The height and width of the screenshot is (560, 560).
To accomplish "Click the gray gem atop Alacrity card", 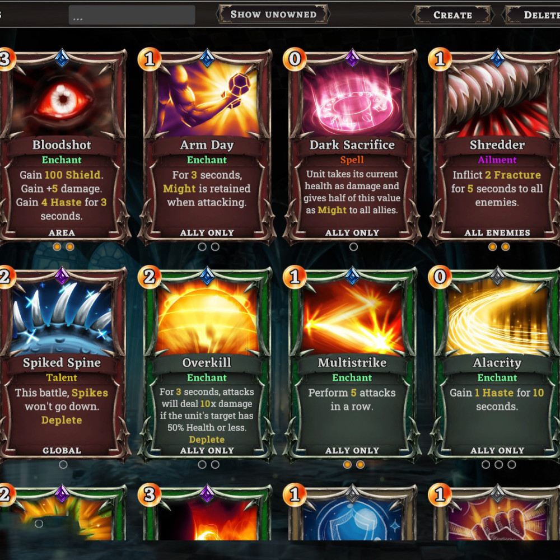I will pos(497,276).
